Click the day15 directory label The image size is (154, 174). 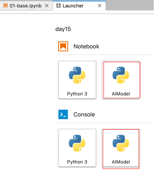63,29
